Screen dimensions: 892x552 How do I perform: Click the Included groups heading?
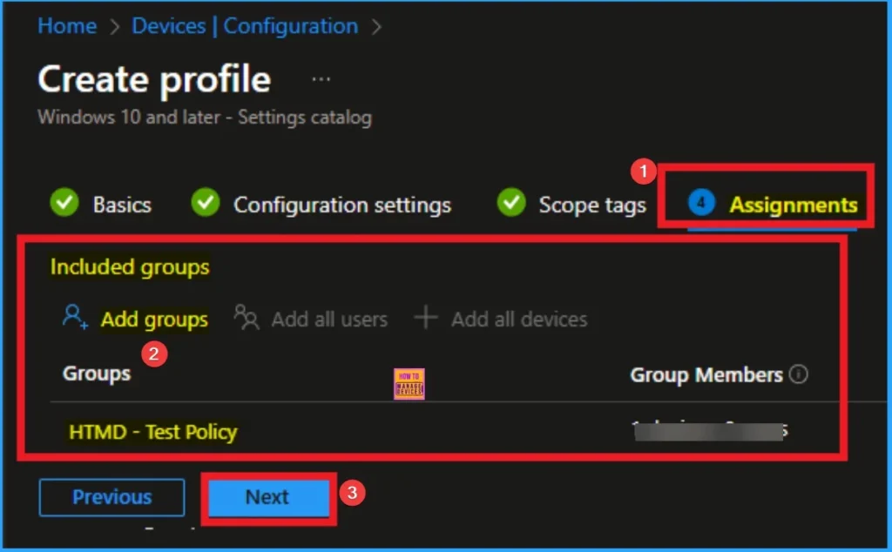click(x=130, y=267)
